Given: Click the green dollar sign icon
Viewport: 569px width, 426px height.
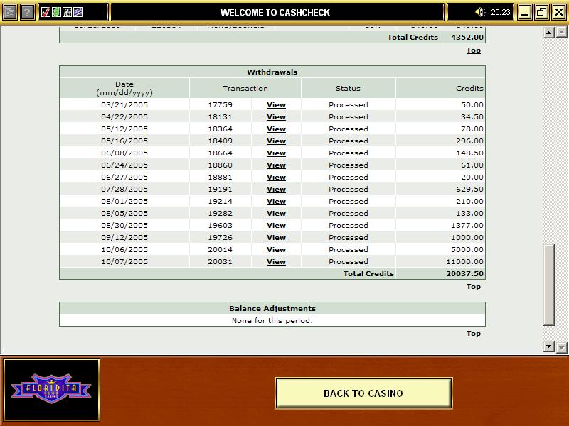Looking at the screenshot, I should (x=57, y=12).
